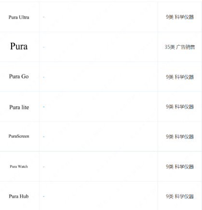The image size is (202, 210).
Task: Click the blue dash link beside Pura Hub
Action: pyautogui.click(x=44, y=197)
